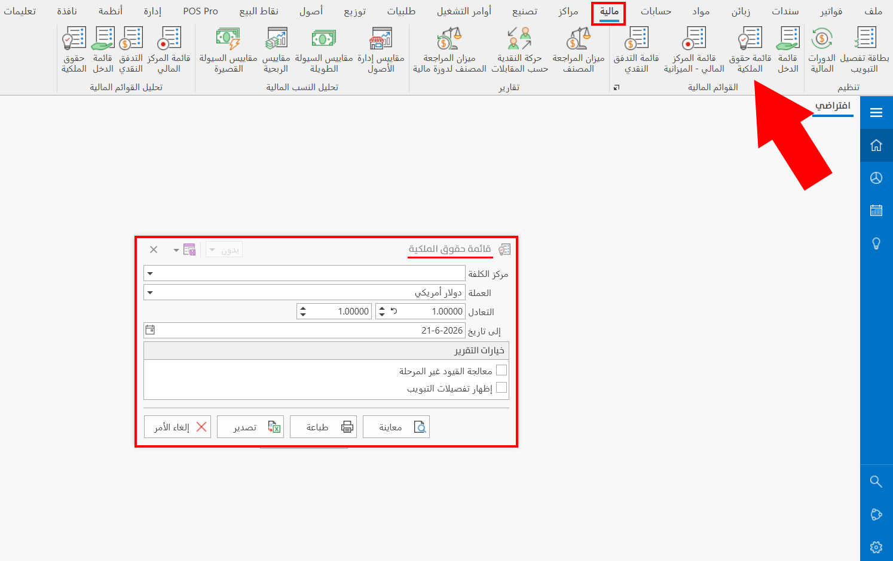This screenshot has width=893, height=561.
Task: Click the تصدير export button
Action: tap(250, 427)
